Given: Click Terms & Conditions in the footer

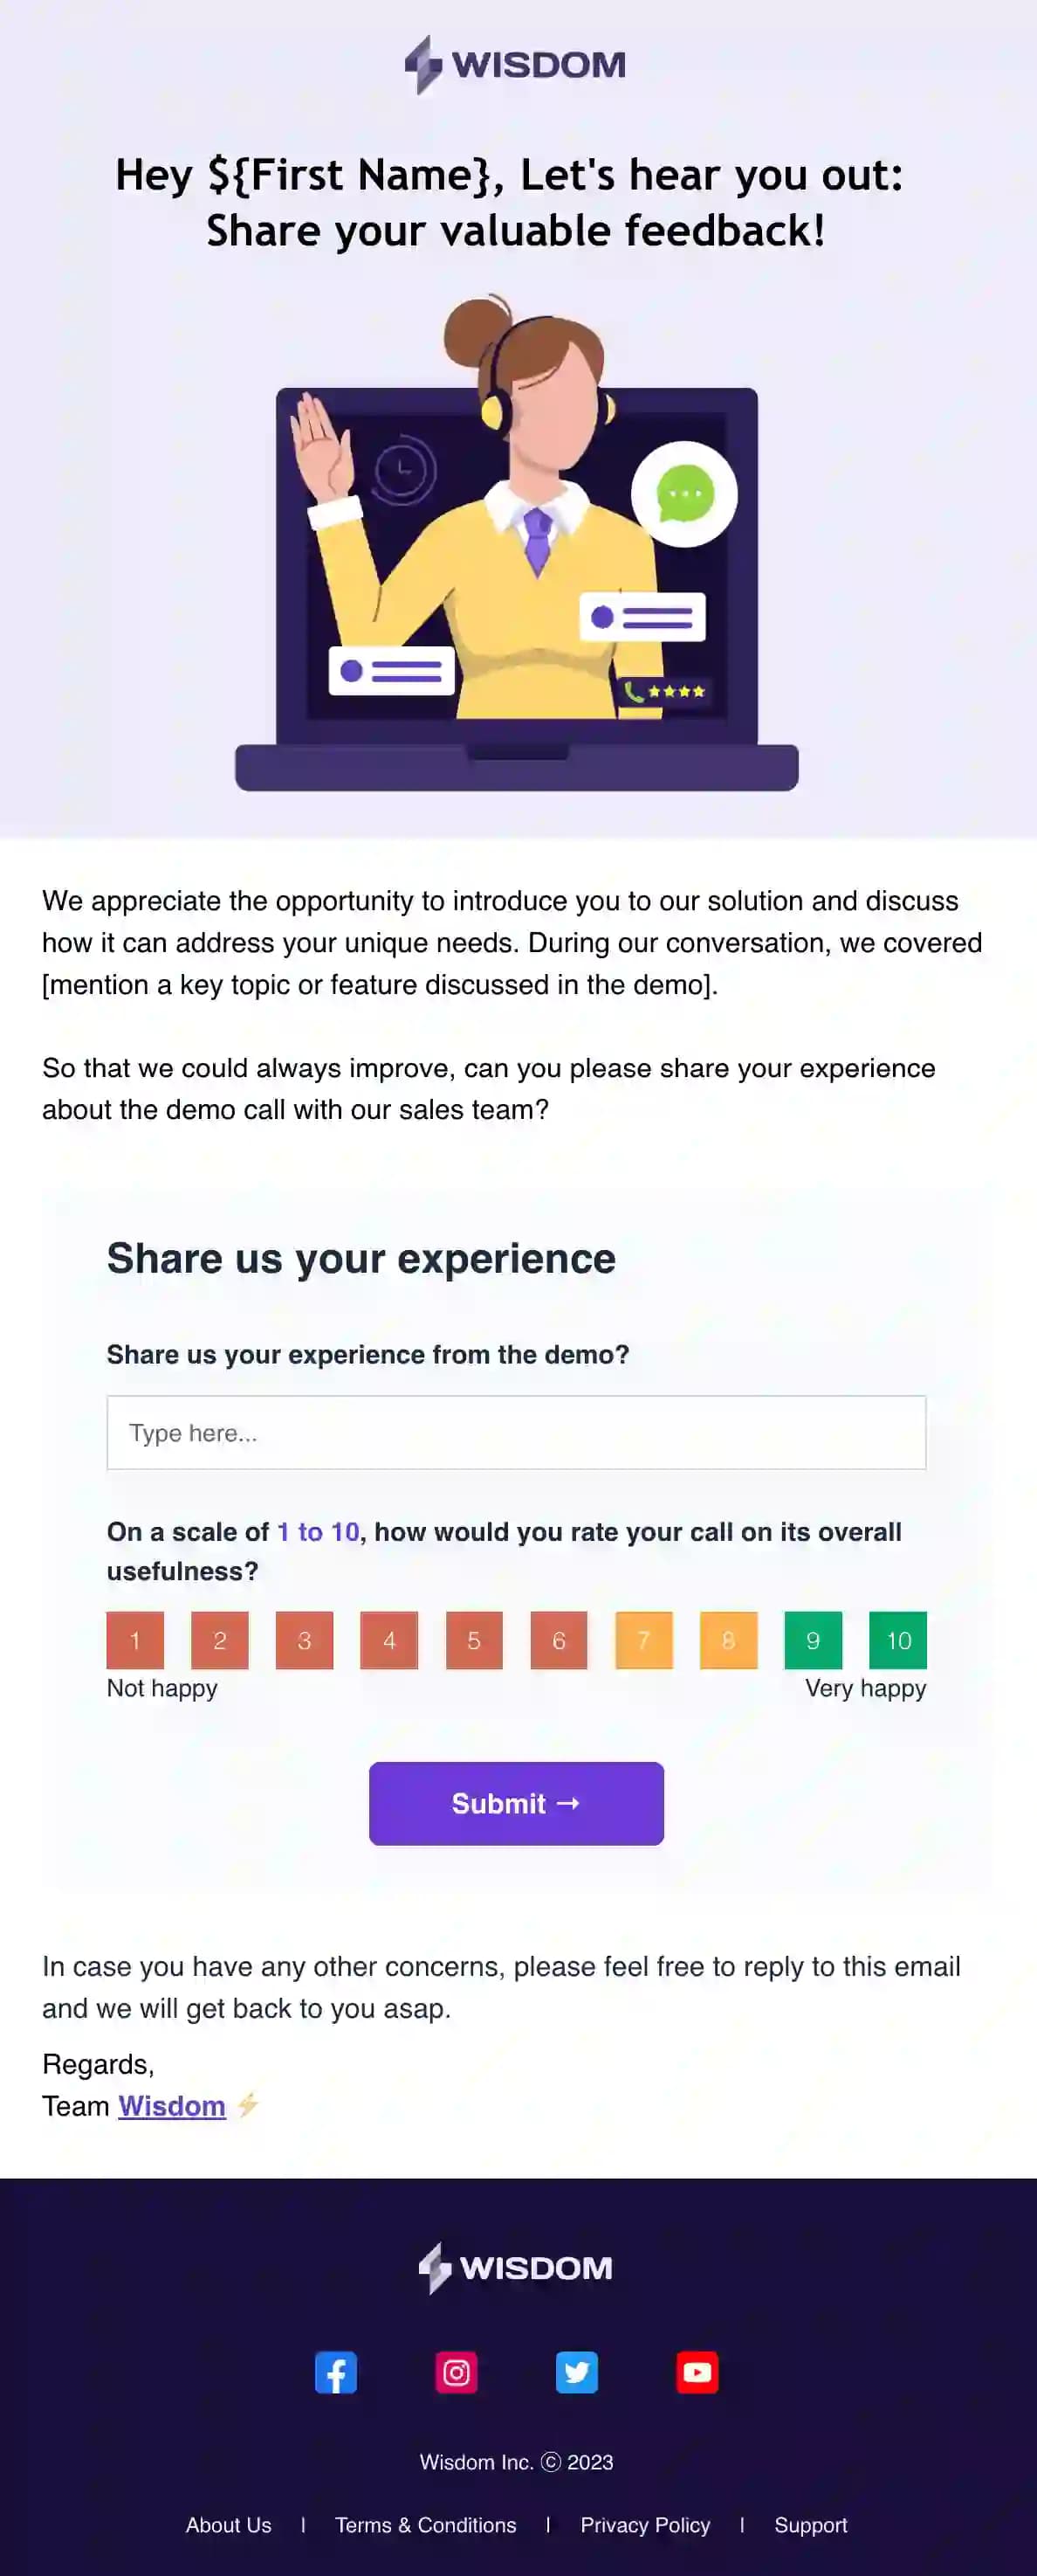Looking at the screenshot, I should click(426, 2525).
